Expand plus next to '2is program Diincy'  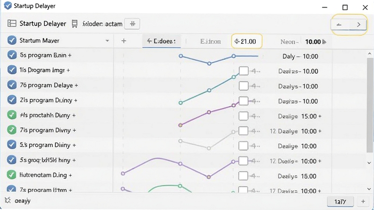click(x=76, y=100)
